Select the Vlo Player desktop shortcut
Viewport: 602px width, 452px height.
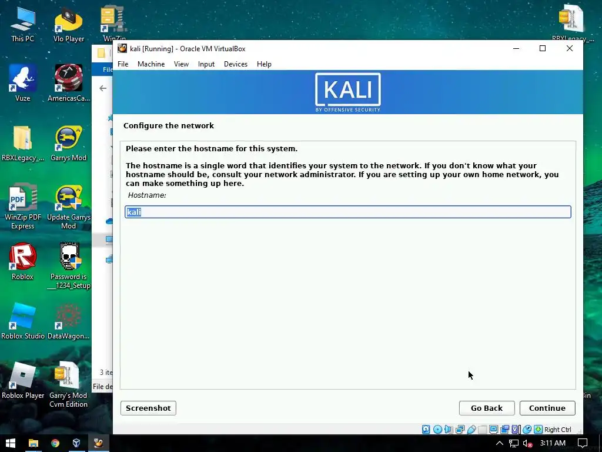point(69,24)
